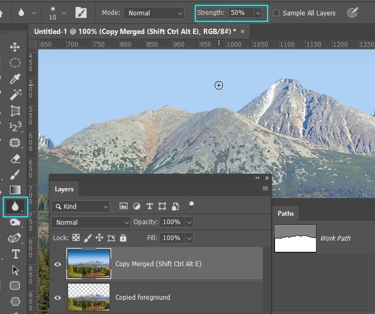Select the Count tool (123 icon)
Viewport: 375px width, 314px height.
pos(15,126)
